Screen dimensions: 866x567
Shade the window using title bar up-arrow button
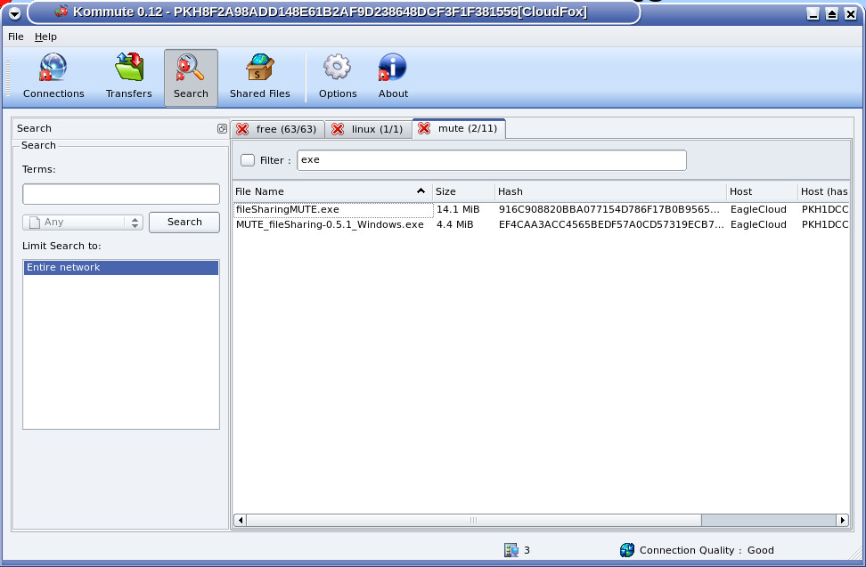point(831,13)
